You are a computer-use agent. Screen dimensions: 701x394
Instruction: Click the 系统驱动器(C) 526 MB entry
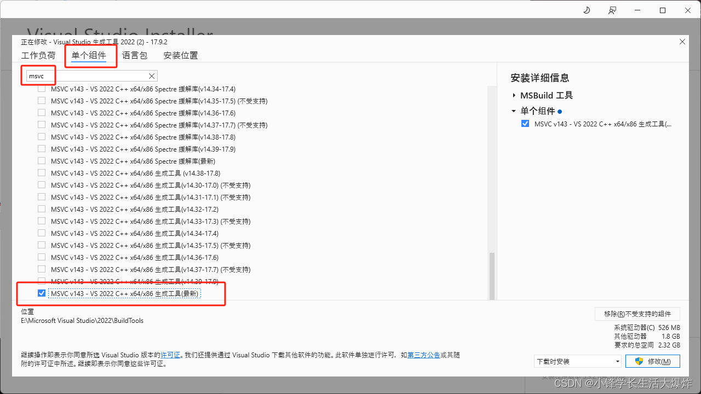[647, 327]
